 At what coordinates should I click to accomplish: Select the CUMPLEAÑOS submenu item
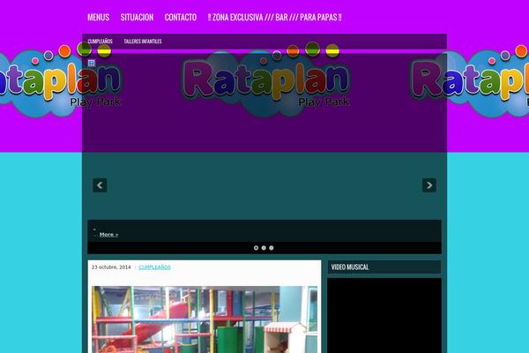point(100,41)
